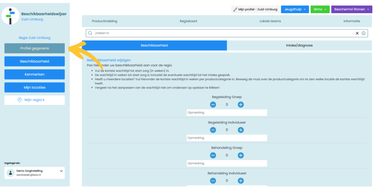Click the Beschikbaarheidswijzer signpost logo
The image size is (383, 189).
pos(10,16)
